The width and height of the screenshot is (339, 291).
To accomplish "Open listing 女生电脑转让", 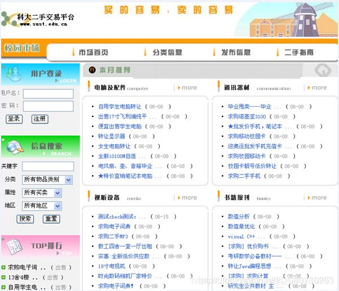I will 115,146.
